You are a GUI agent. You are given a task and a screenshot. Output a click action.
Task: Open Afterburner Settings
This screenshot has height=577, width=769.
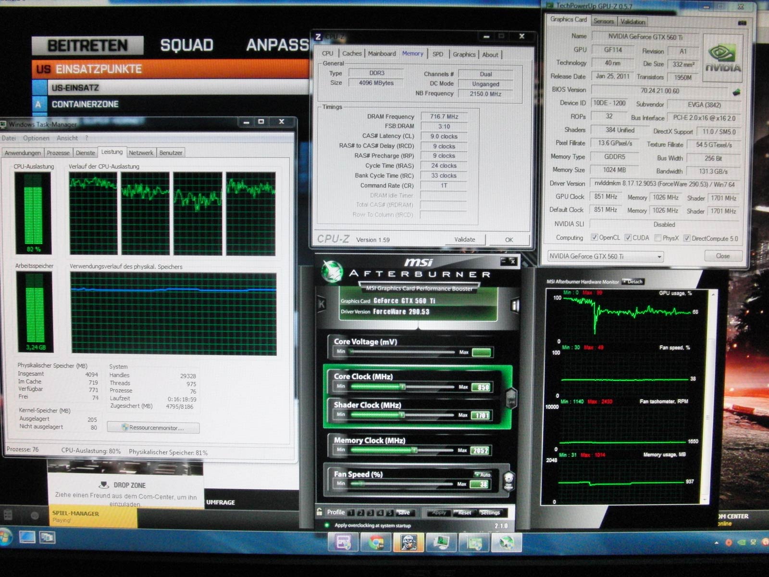point(490,513)
